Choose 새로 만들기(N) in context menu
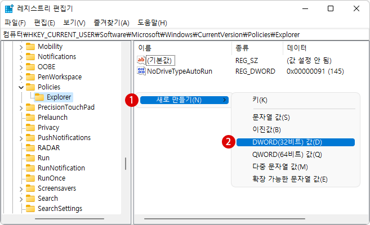 point(184,100)
